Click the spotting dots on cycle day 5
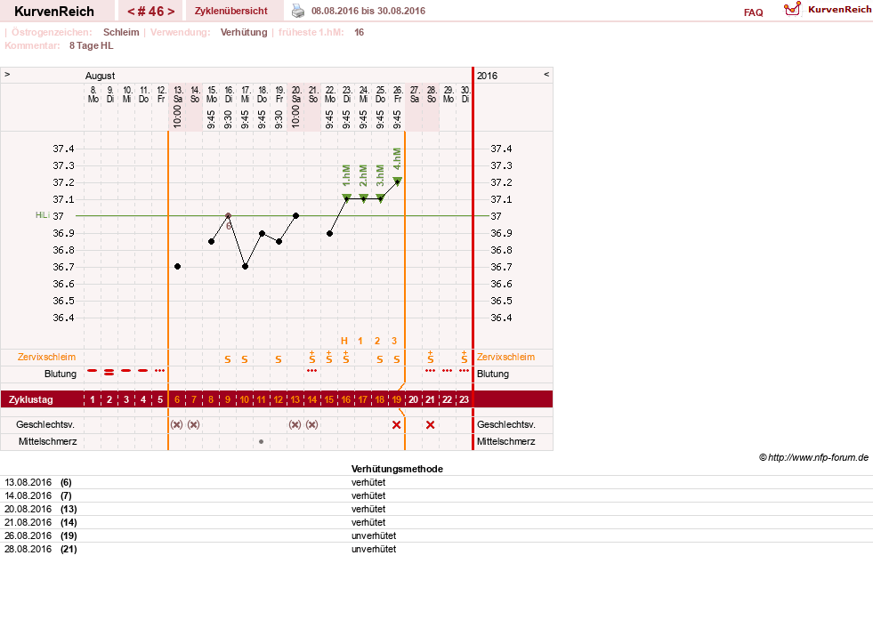This screenshot has width=873, height=628. click(160, 370)
